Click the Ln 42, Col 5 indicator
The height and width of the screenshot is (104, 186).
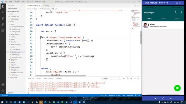pos(103,95)
